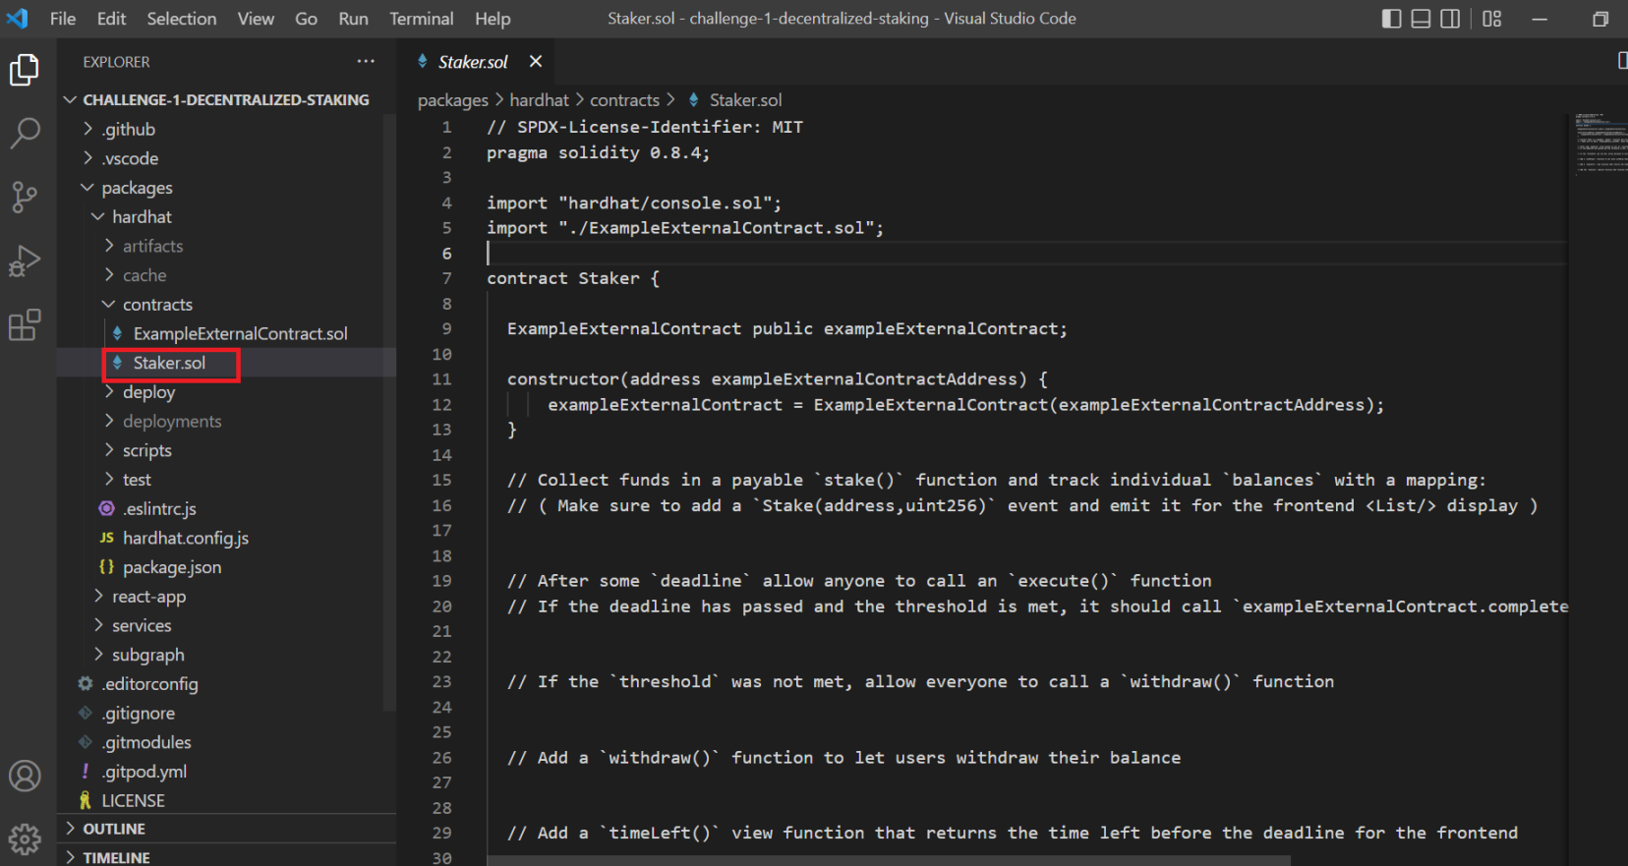The width and height of the screenshot is (1628, 866).
Task: Expand the .vscode folder
Action: pyautogui.click(x=88, y=158)
